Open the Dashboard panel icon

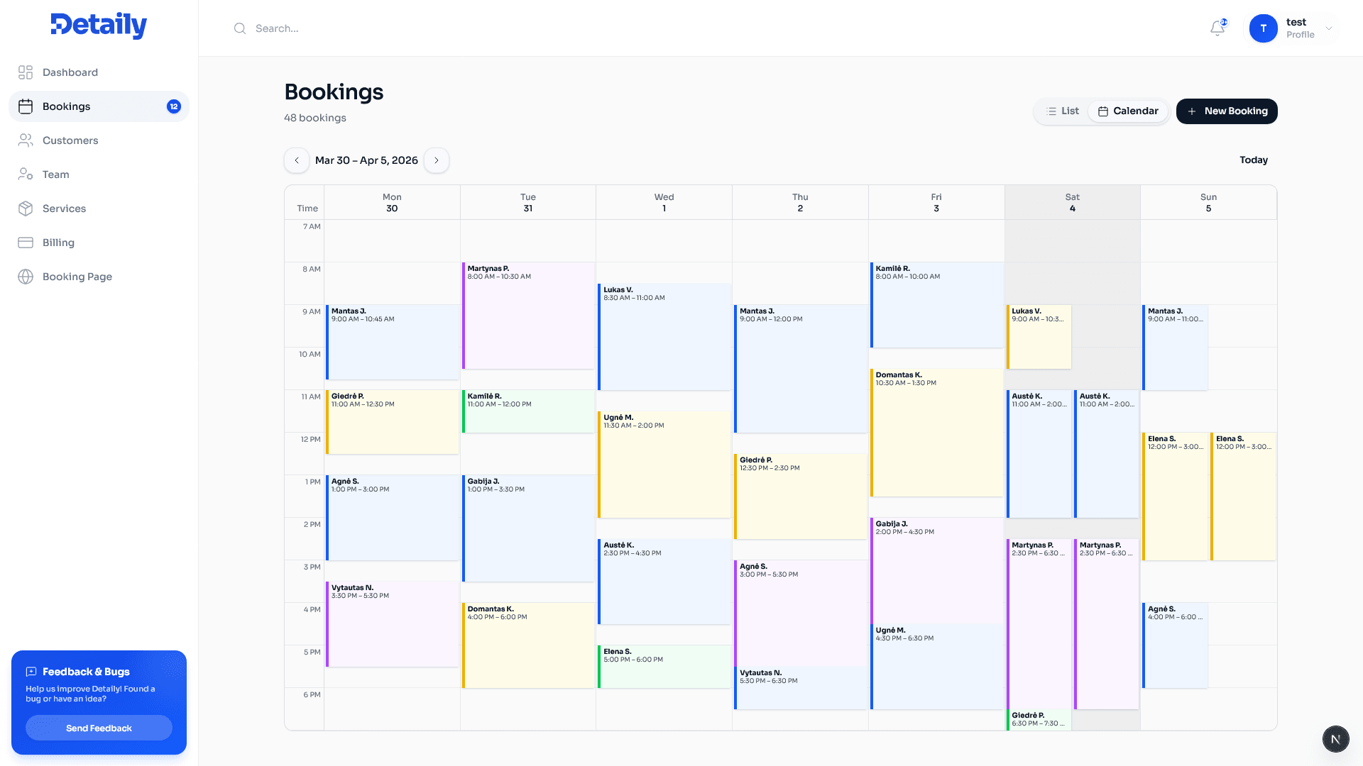click(x=26, y=72)
